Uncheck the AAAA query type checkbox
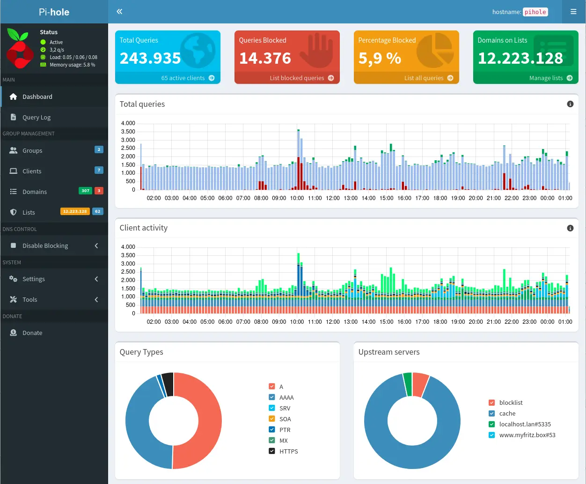586x484 pixels. coord(272,397)
